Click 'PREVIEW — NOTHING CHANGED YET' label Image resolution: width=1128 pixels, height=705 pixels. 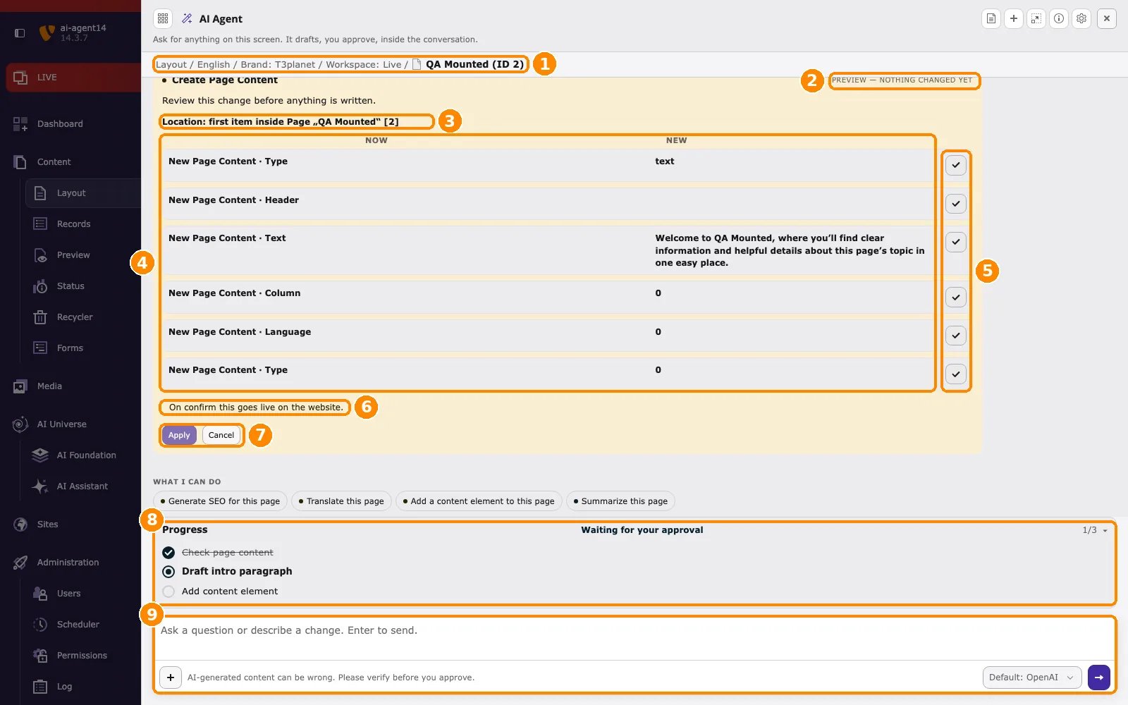(x=902, y=80)
